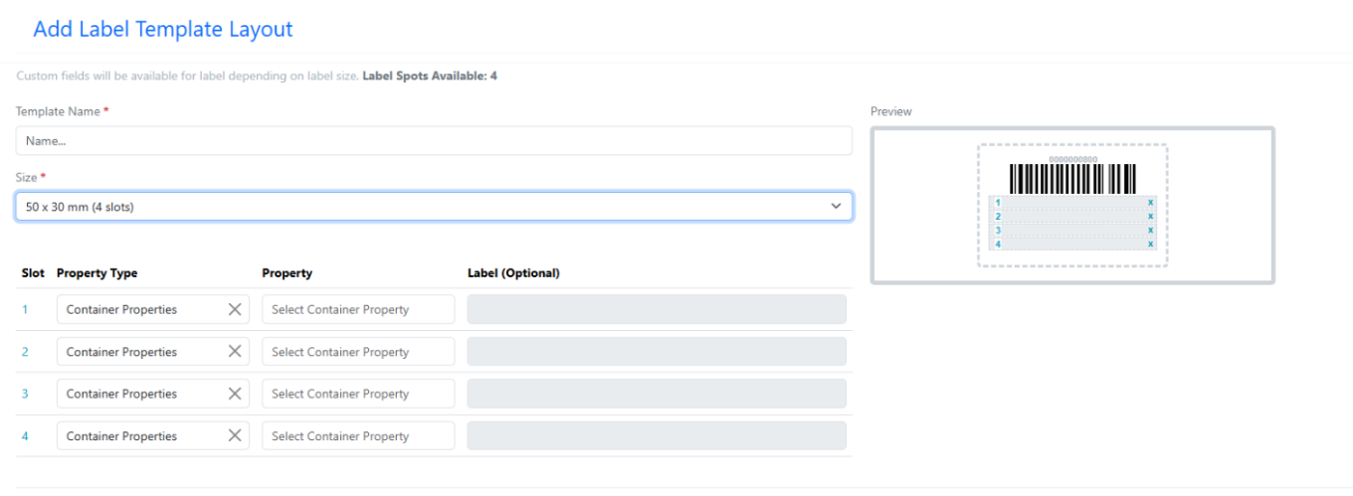Open slot 2 Property Type combo box
The image size is (1353, 496).
(152, 351)
